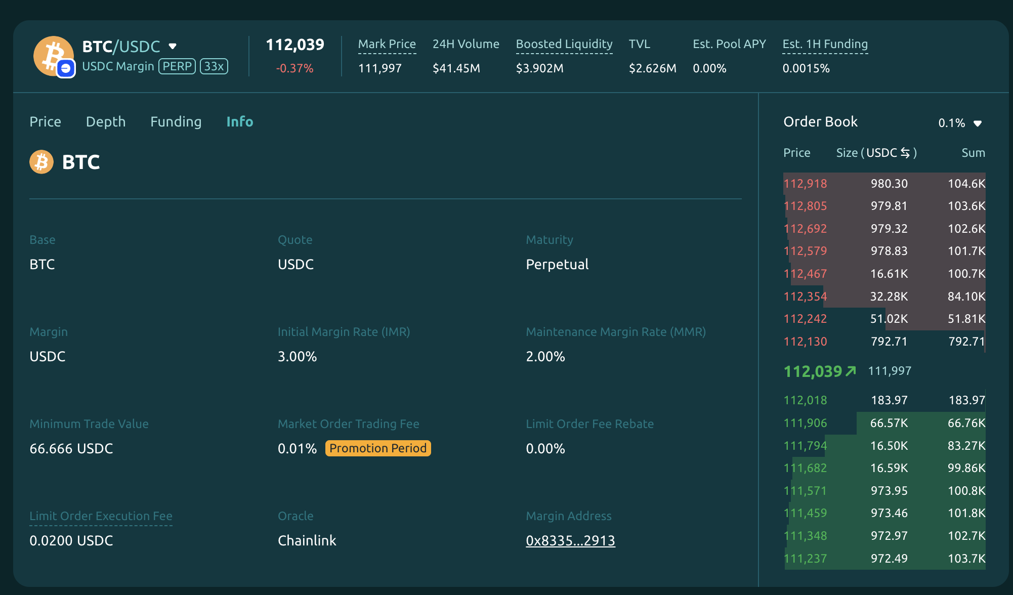Switch to the Price tab

(45, 122)
